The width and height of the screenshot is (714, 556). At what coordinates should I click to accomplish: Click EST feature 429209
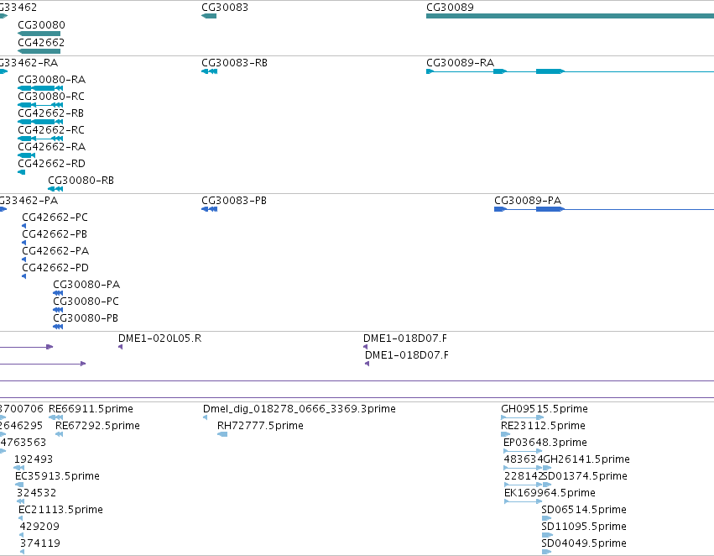[x=39, y=527]
